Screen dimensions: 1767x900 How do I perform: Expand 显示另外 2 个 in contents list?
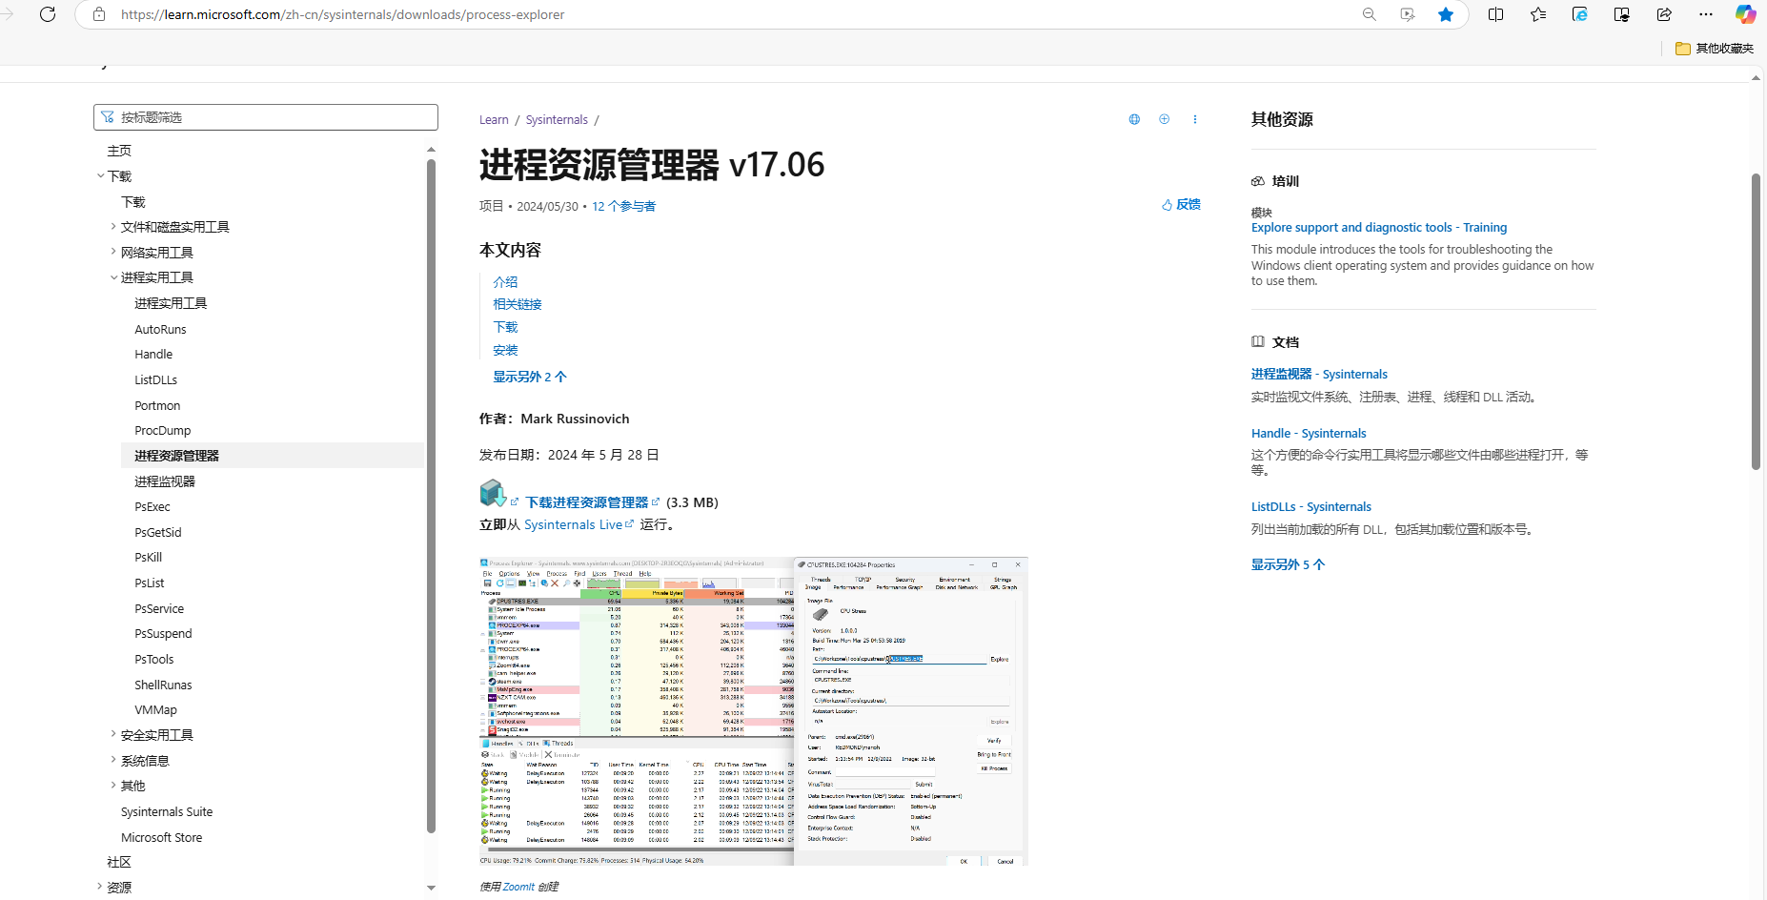pyautogui.click(x=529, y=377)
